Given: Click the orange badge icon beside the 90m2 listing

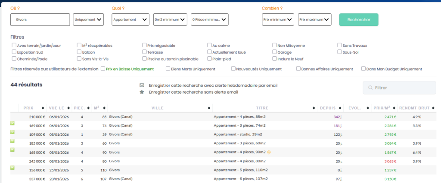Looking at the screenshot, I should pyautogui.click(x=269, y=152).
